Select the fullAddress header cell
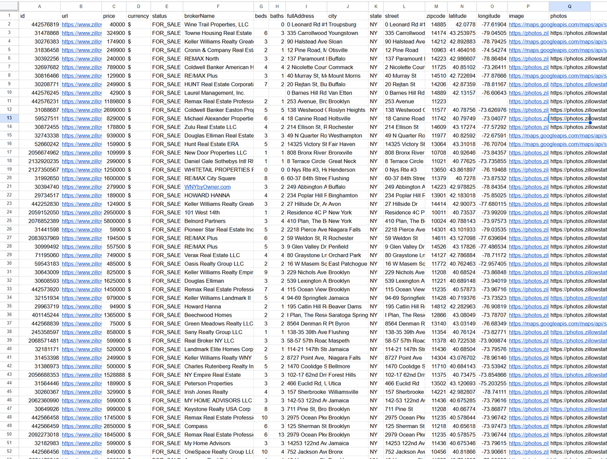 (x=306, y=16)
